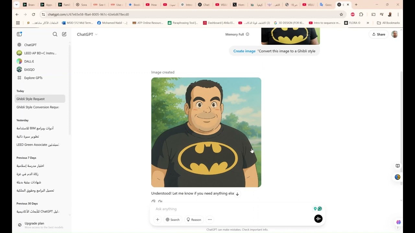The width and height of the screenshot is (415, 233).
Task: Click the scroll-to-bottom arrow button
Action: click(x=237, y=194)
